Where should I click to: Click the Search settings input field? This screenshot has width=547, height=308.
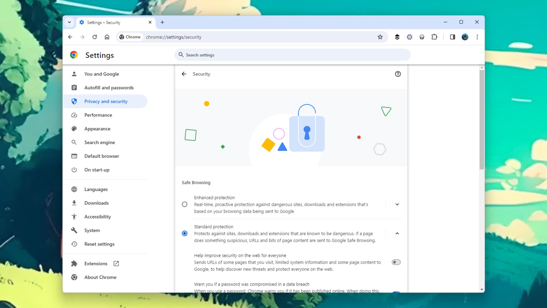click(292, 55)
